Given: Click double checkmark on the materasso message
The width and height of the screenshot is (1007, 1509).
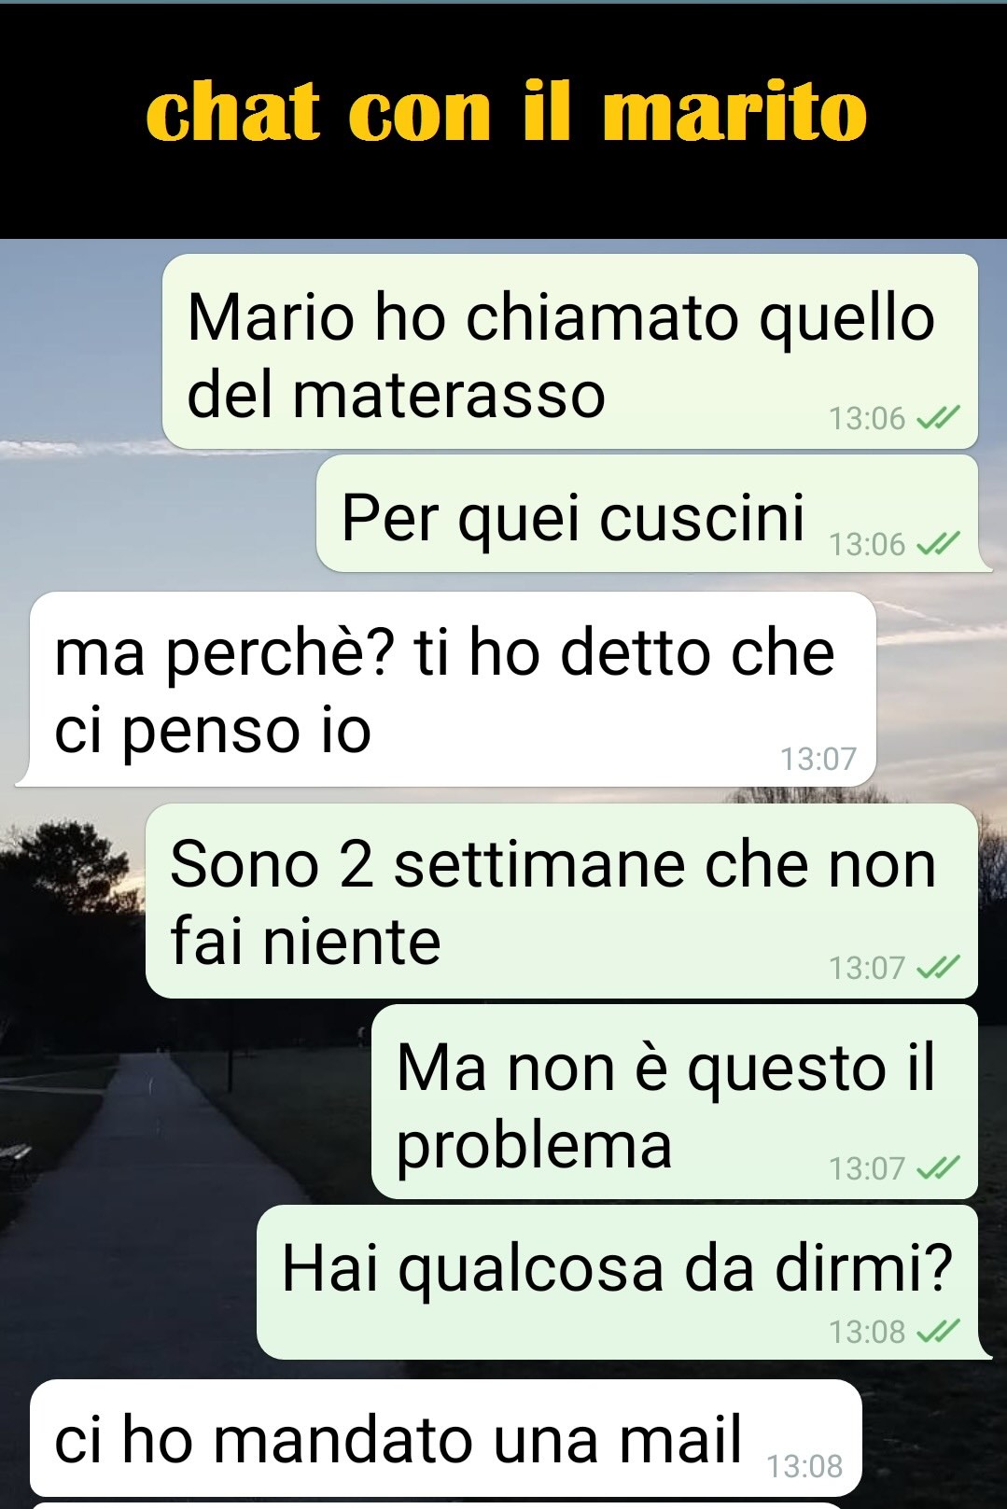Looking at the screenshot, I should point(938,417).
